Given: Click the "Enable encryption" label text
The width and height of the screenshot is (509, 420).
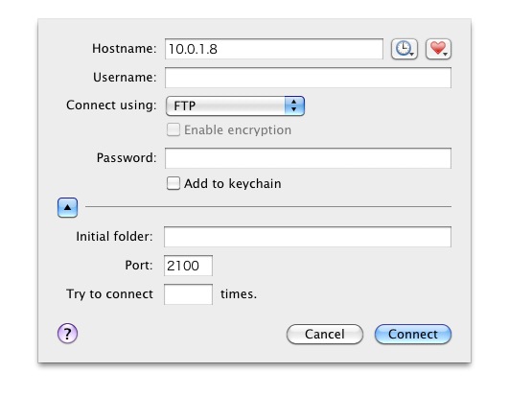Looking at the screenshot, I should [238, 129].
